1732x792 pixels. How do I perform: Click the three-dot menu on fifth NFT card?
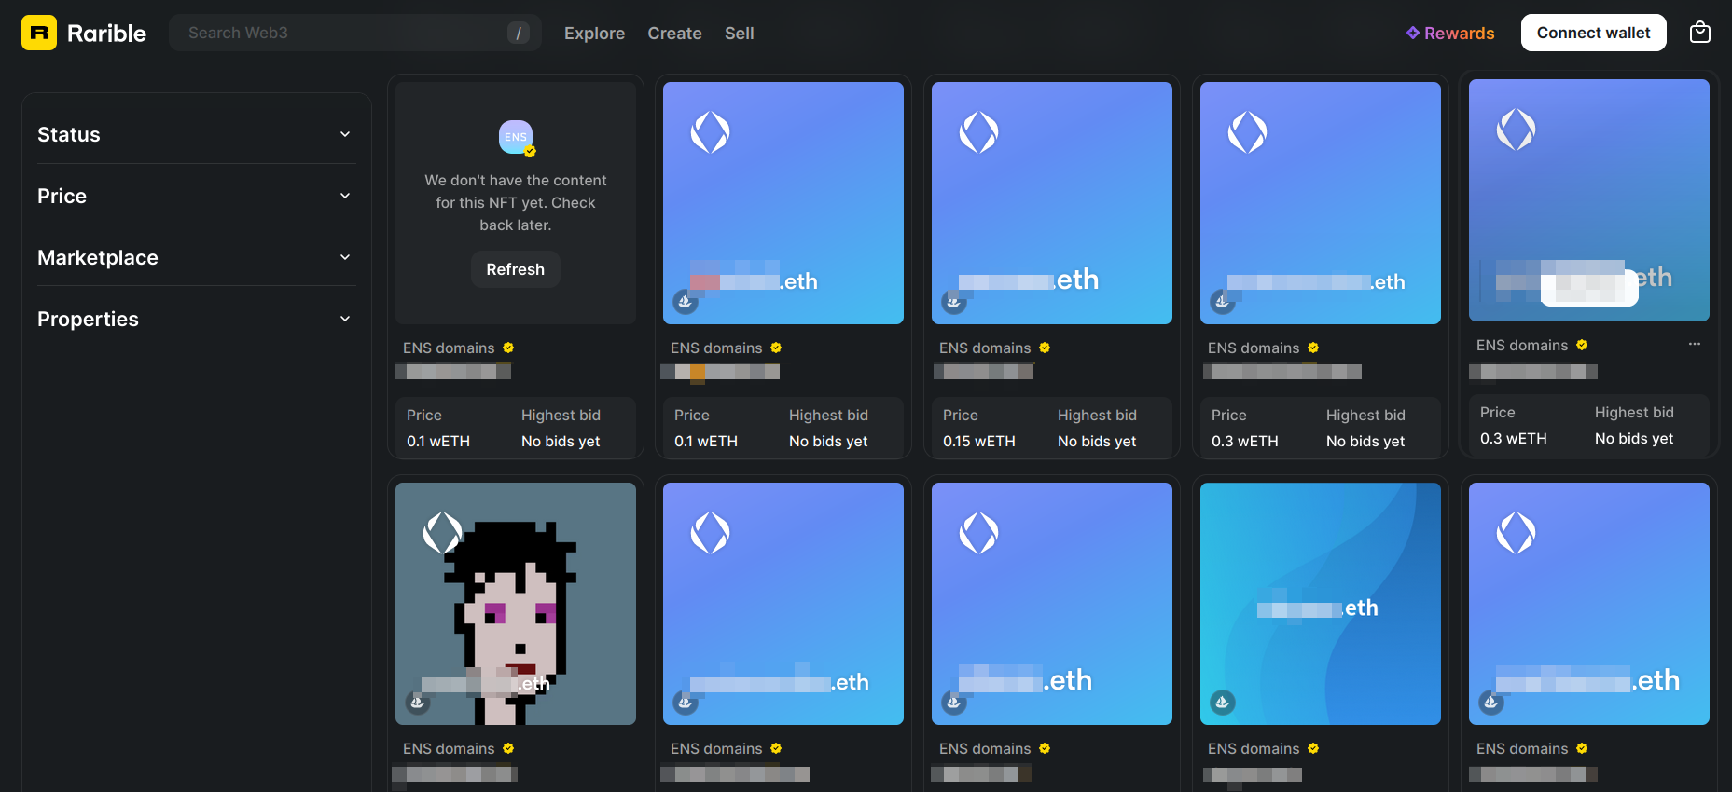[1694, 345]
